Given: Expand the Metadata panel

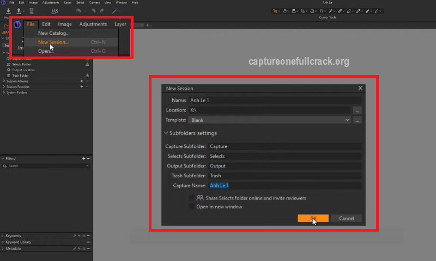Looking at the screenshot, I should tap(3, 248).
